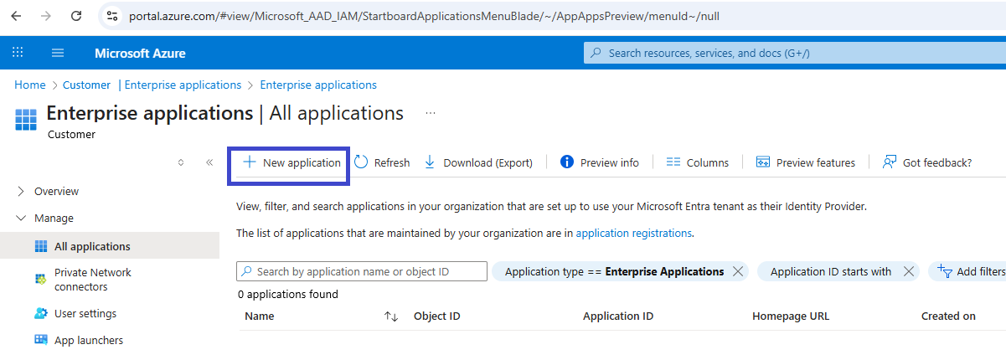Go to Home breadcrumb
The width and height of the screenshot is (1006, 360).
click(30, 85)
